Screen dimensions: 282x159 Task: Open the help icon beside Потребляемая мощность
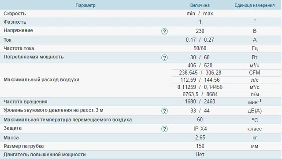pos(164,58)
